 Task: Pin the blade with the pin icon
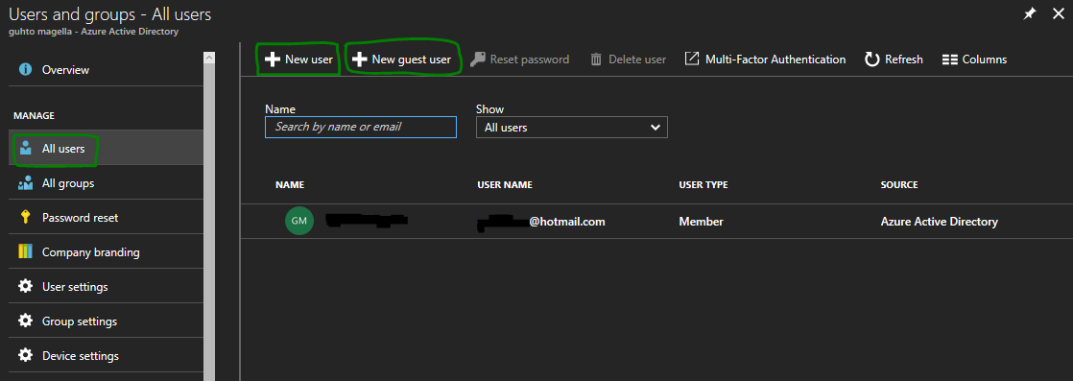click(1029, 13)
